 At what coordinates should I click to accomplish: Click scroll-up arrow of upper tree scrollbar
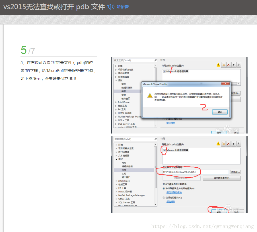pyautogui.click(x=155, y=66)
